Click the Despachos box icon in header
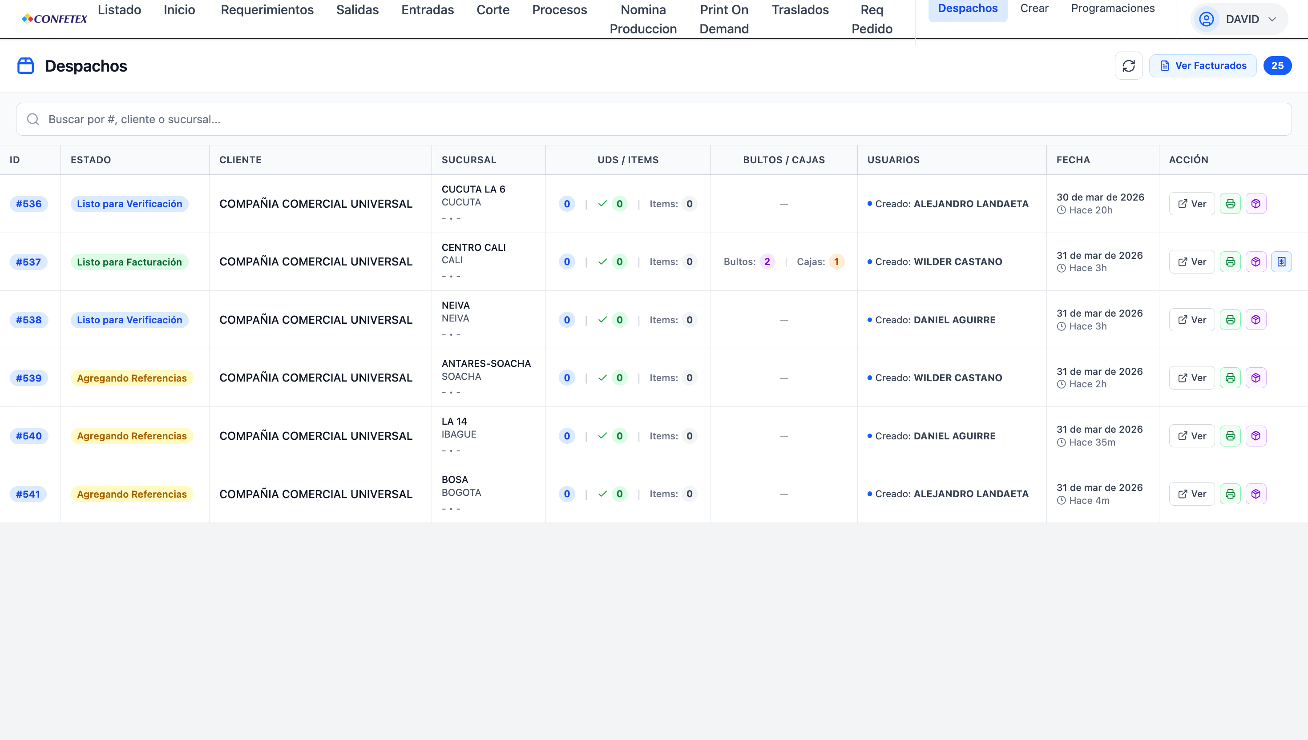The image size is (1308, 740). pyautogui.click(x=25, y=65)
